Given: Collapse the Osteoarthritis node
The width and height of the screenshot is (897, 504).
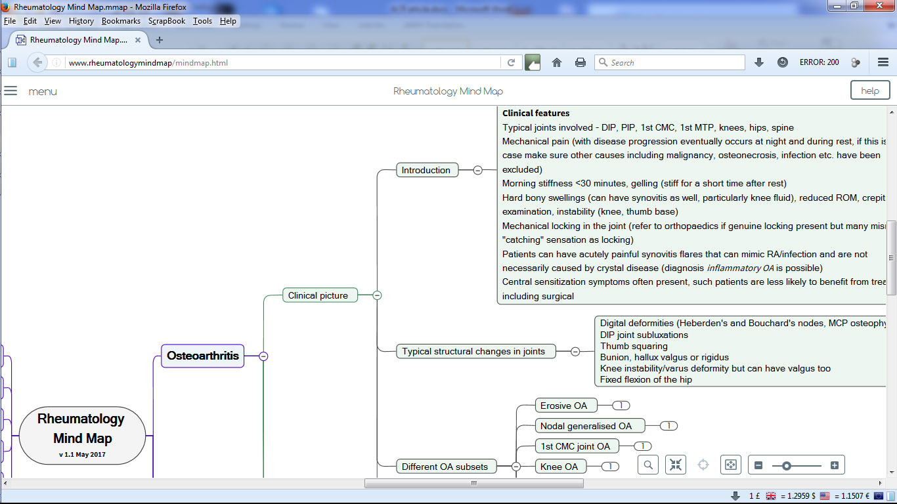Looking at the screenshot, I should point(263,356).
